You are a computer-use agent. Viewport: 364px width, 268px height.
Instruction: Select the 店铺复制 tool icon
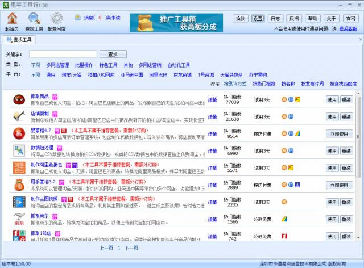[19, 117]
